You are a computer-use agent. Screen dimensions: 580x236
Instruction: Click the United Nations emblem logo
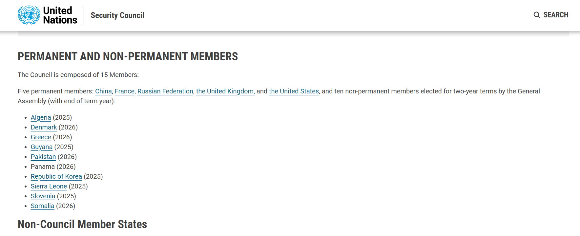click(29, 15)
